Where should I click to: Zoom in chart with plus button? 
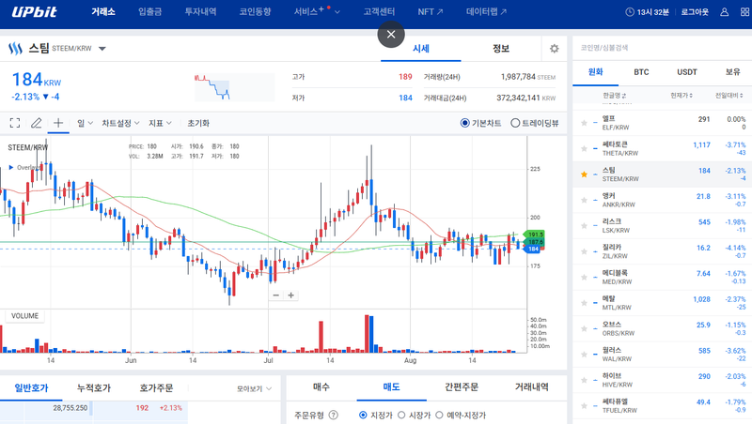click(x=290, y=295)
